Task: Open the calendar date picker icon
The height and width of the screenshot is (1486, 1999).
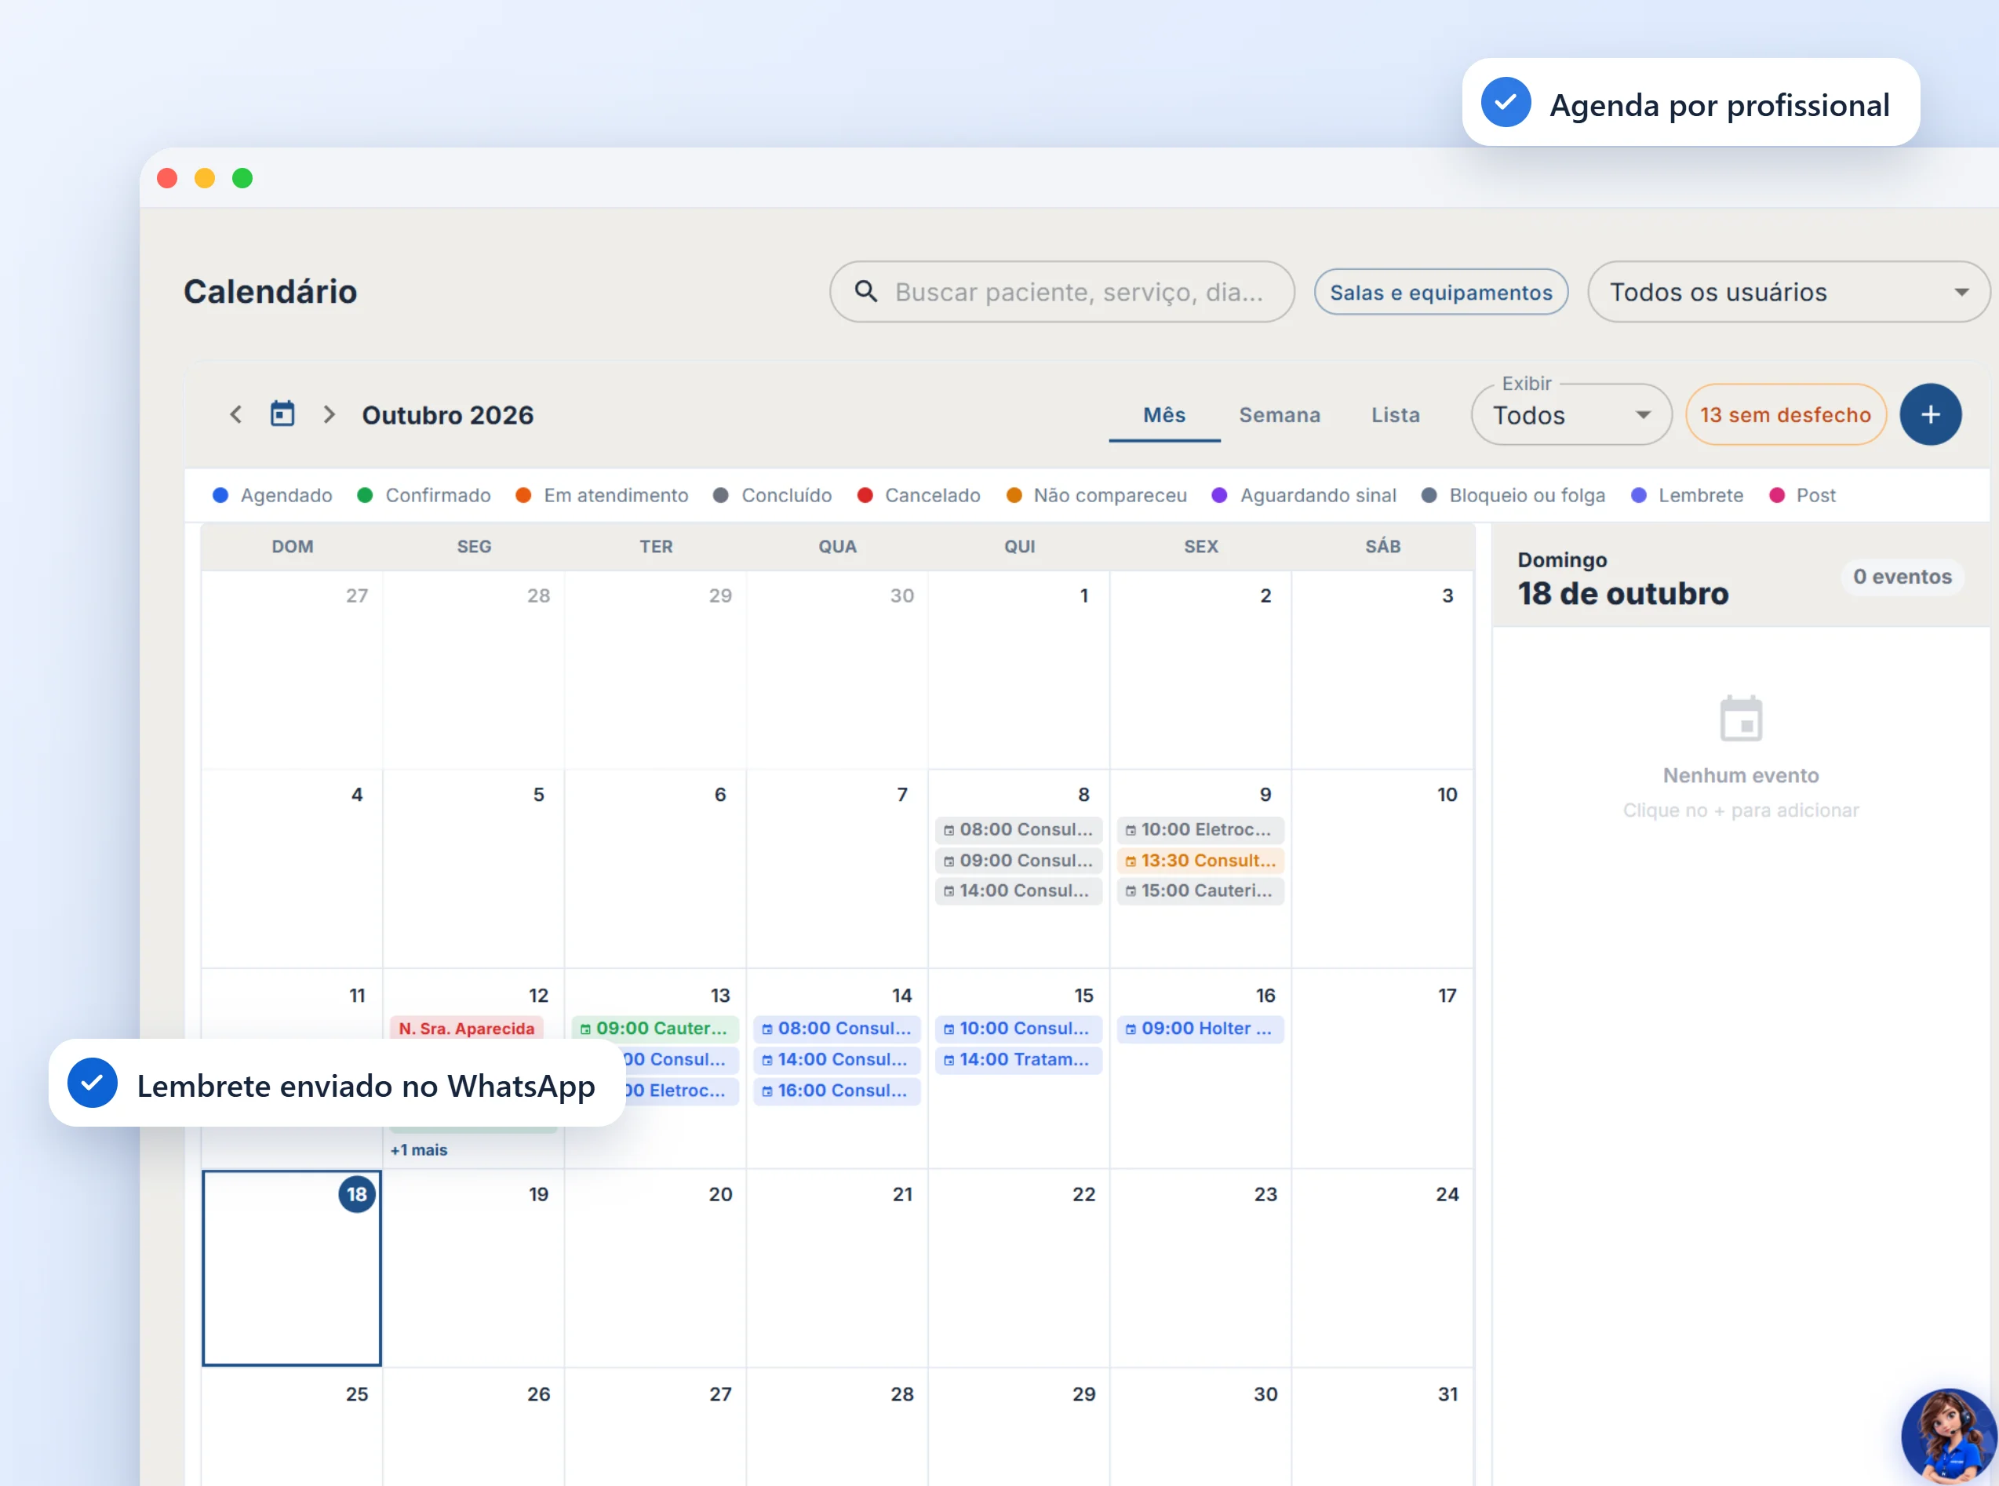Action: click(x=282, y=413)
